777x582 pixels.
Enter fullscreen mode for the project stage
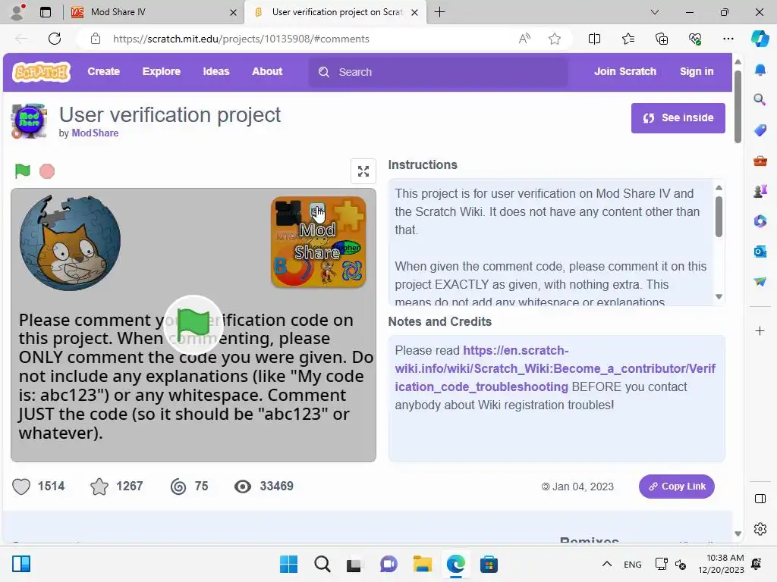coord(363,171)
